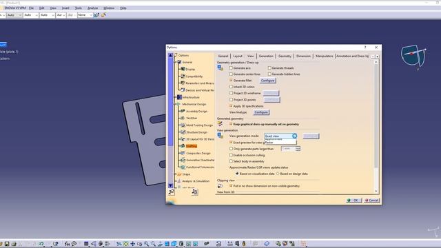Screen dimensions: 441x248
Task: Click the dump parameters icon below options tree
Action: point(194,192)
